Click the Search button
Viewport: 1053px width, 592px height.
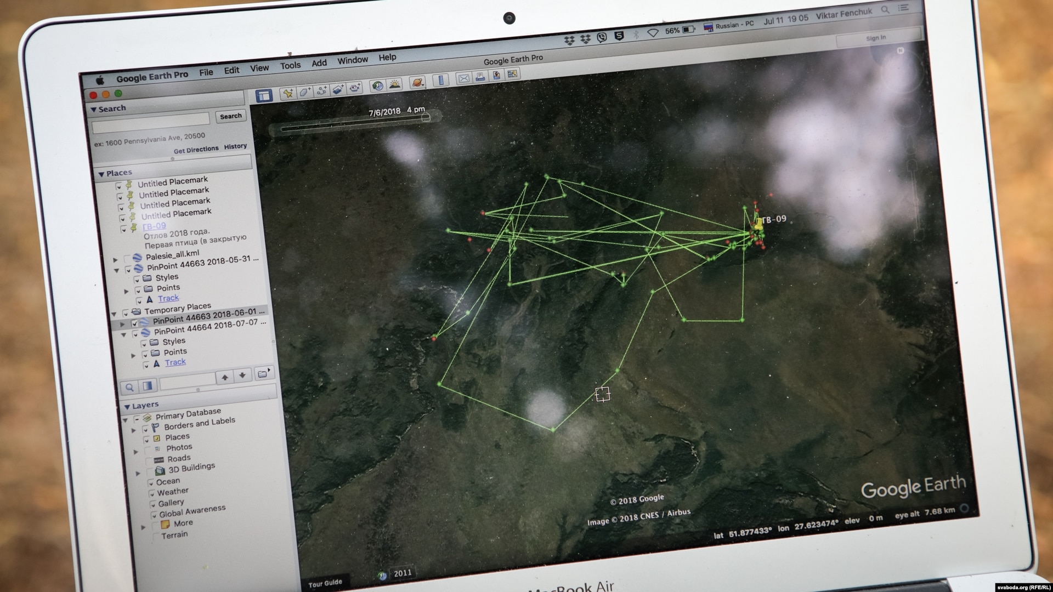pyautogui.click(x=230, y=116)
